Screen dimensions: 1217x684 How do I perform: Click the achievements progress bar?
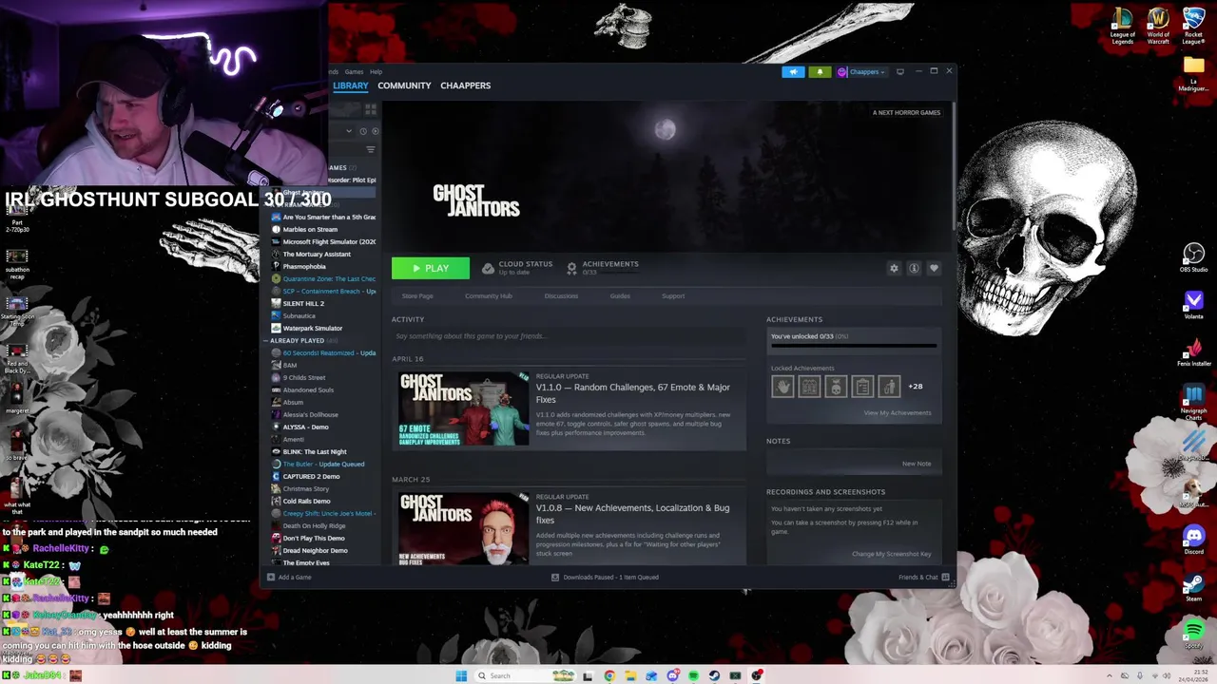[853, 346]
